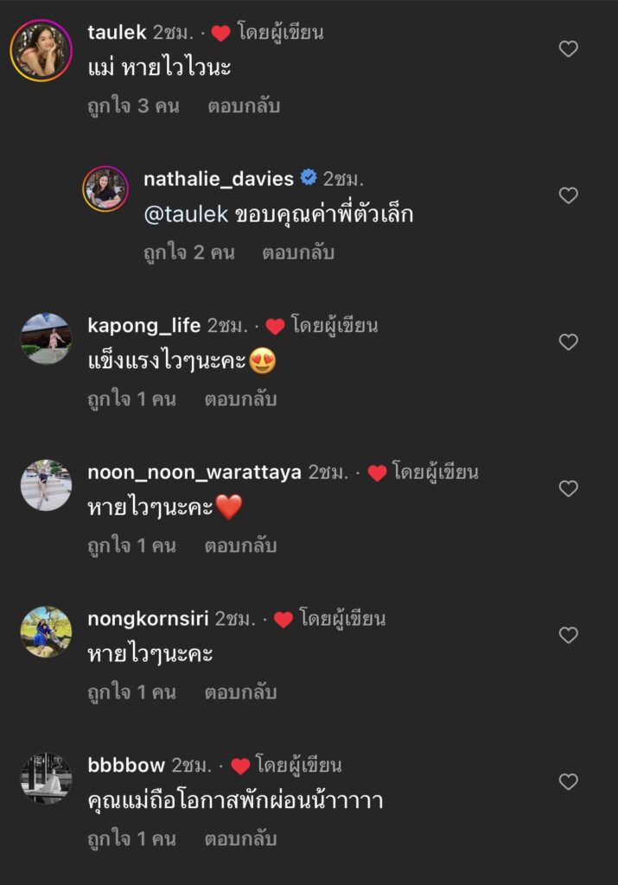Screen dimensions: 618x885
Task: Tap bbbbow's profile avatar
Action: (46, 778)
